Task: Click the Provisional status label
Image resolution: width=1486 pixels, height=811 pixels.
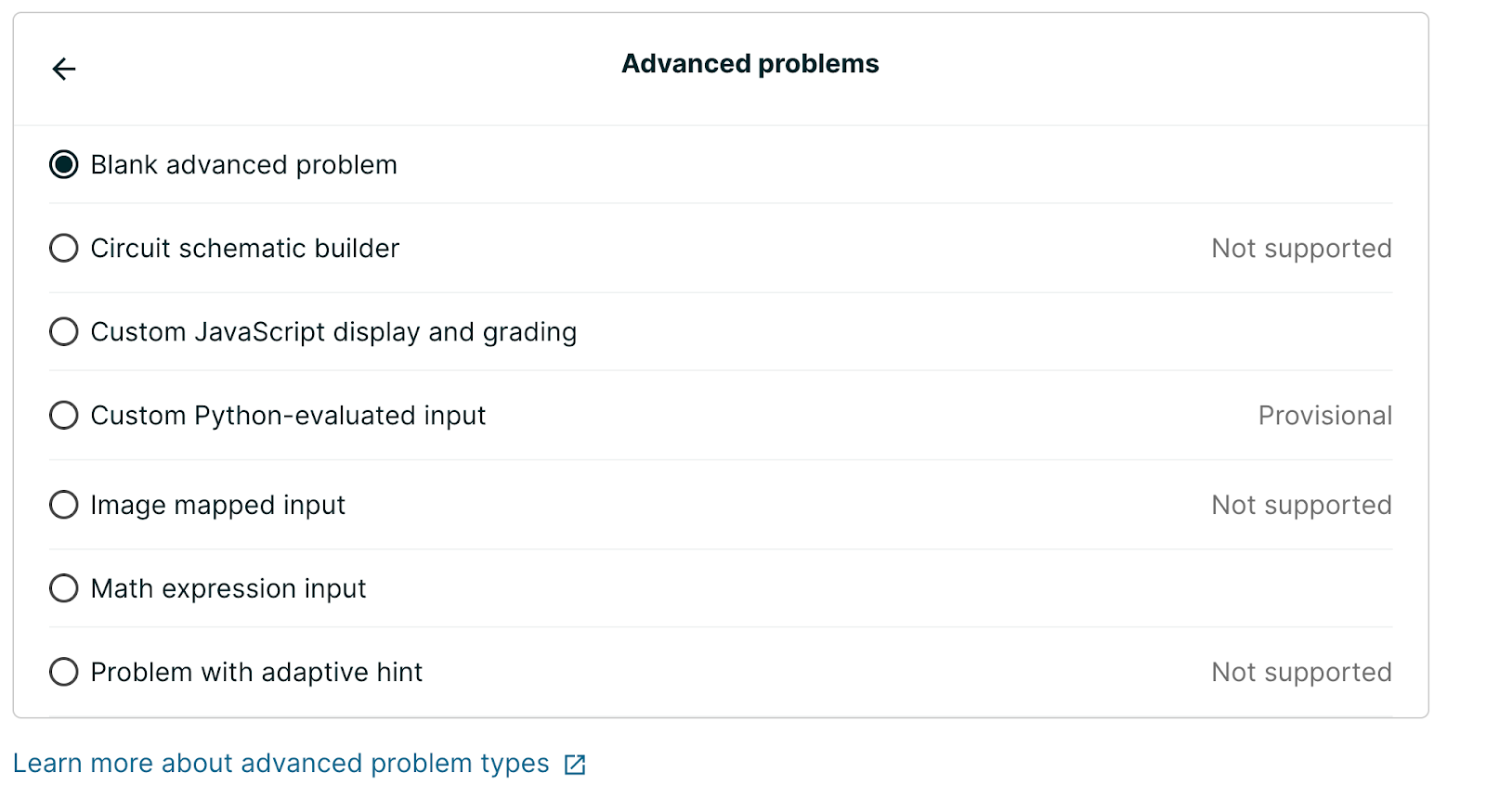Action: point(1324,416)
